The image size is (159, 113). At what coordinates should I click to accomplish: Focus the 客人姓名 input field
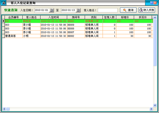click(108, 10)
